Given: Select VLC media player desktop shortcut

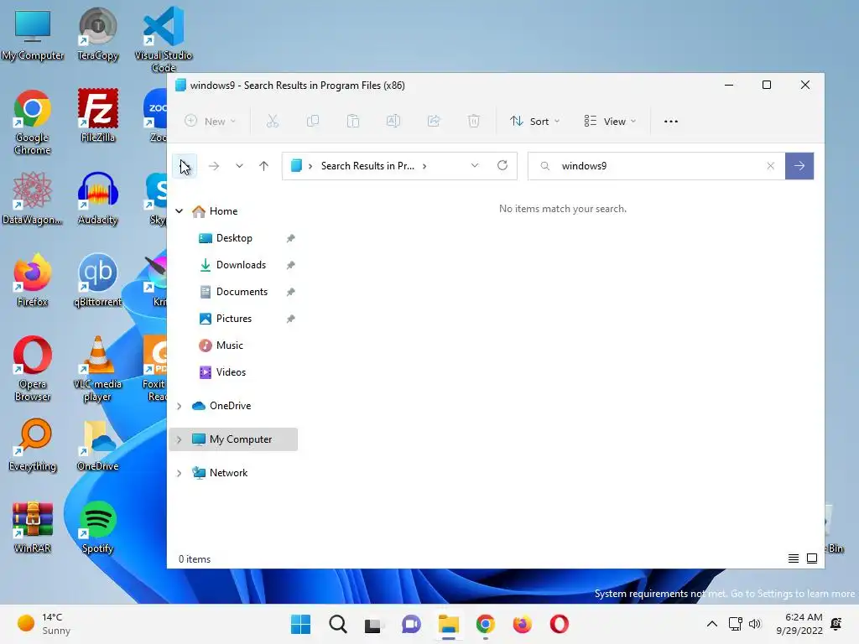Looking at the screenshot, I should (x=97, y=369).
